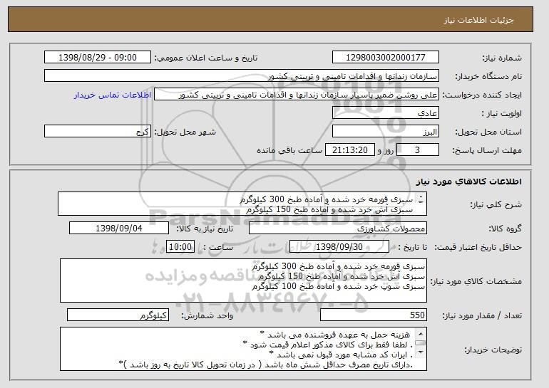Click the label گروه کالا
This screenshot has height=388, width=549.
tap(506, 229)
